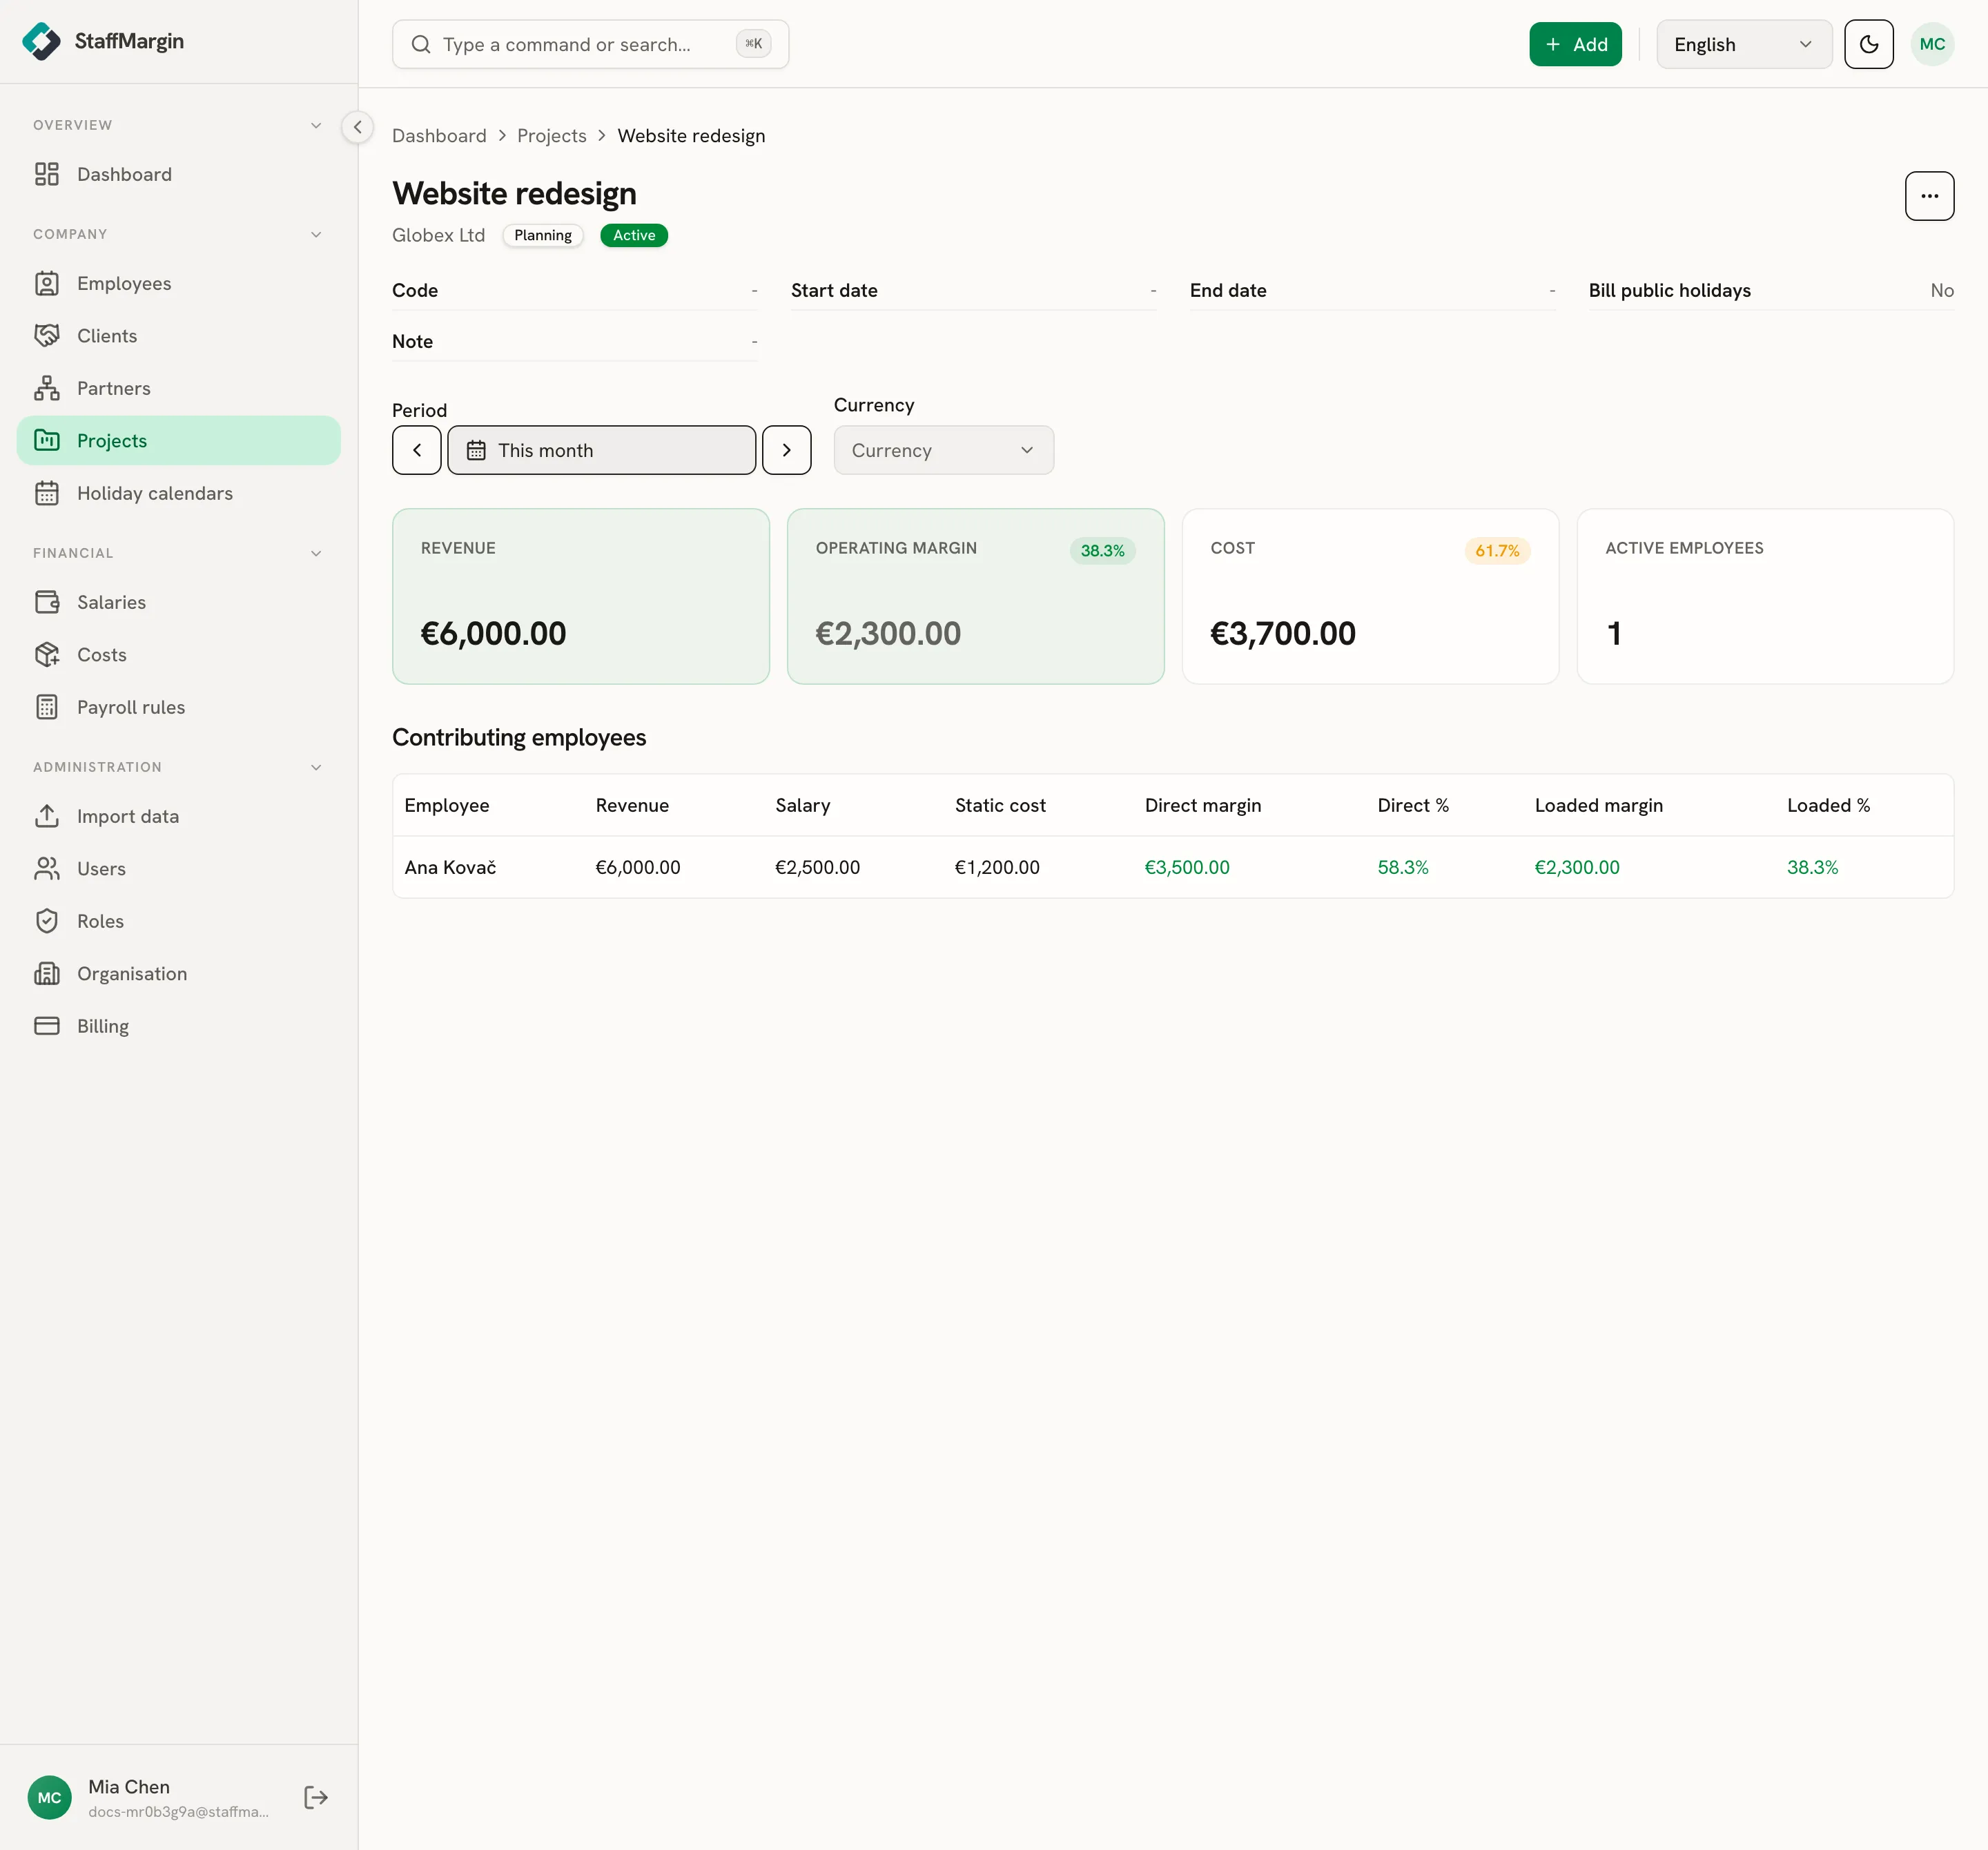This screenshot has width=1988, height=1850.
Task: Click the Partners network icon
Action: pyautogui.click(x=47, y=388)
